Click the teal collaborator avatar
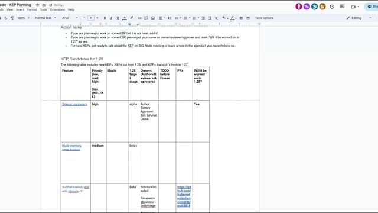Screen dimensions: 378x213 point(314,7)
